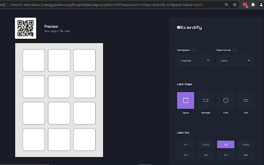Click the first label in the sheet preview
The image size is (264, 165).
(x=34, y=61)
